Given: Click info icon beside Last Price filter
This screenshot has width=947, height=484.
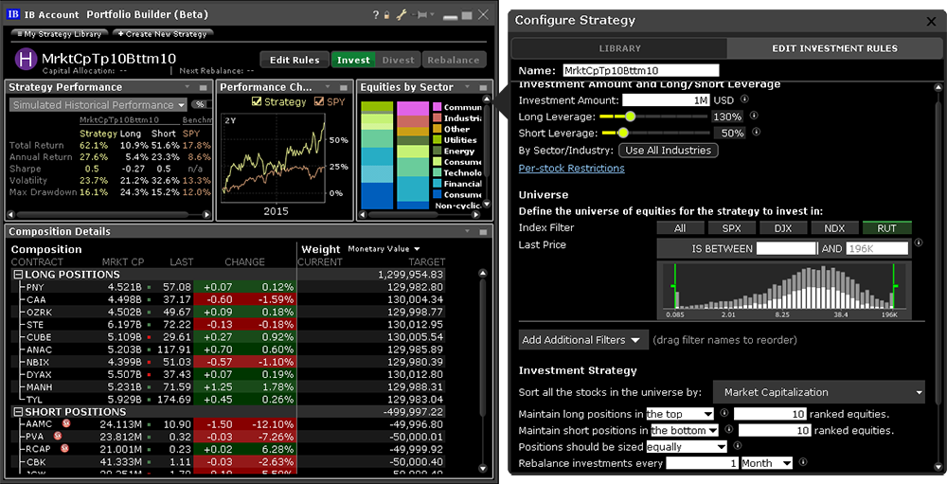Looking at the screenshot, I should coord(918,242).
